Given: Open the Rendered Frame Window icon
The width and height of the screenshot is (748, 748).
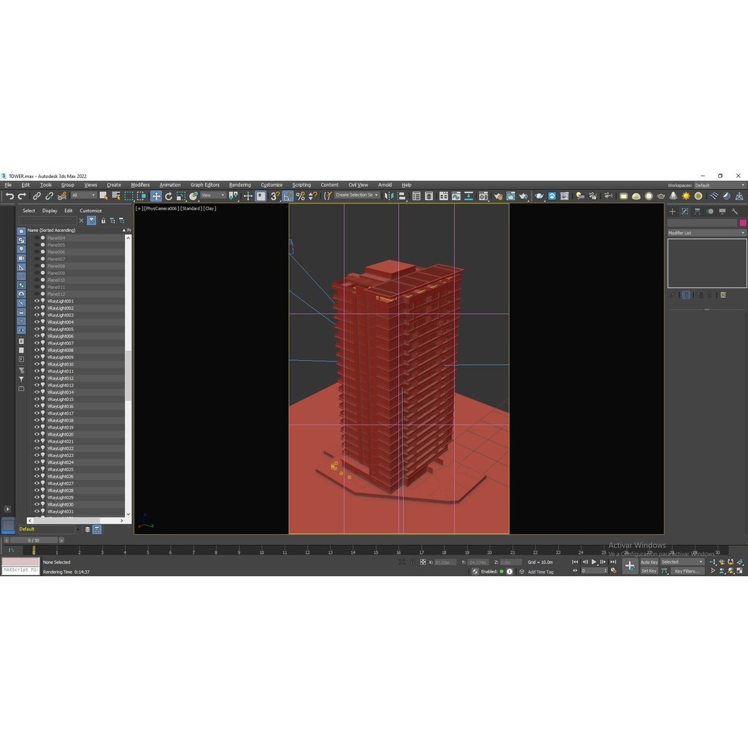Looking at the screenshot, I should [x=511, y=196].
